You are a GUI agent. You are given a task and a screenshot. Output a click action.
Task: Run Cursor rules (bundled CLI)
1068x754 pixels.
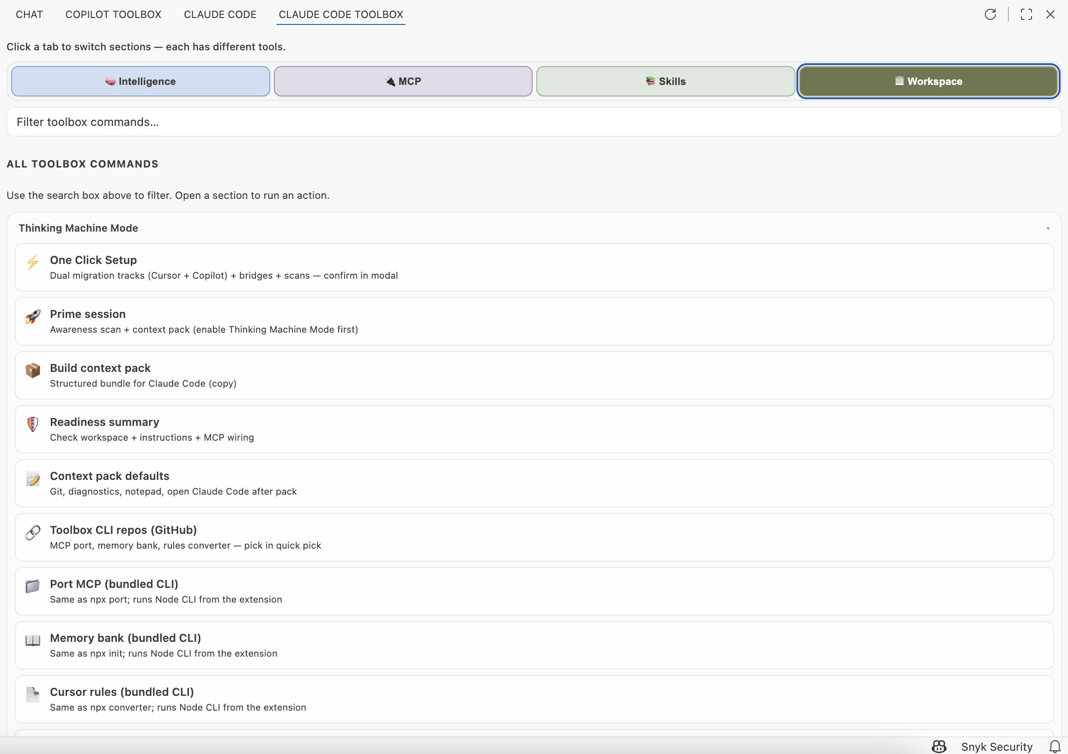point(534,699)
